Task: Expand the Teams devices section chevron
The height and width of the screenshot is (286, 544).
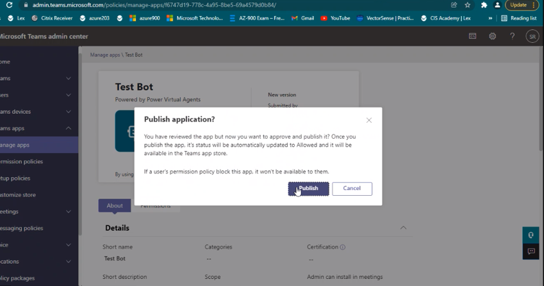Action: 69,111
